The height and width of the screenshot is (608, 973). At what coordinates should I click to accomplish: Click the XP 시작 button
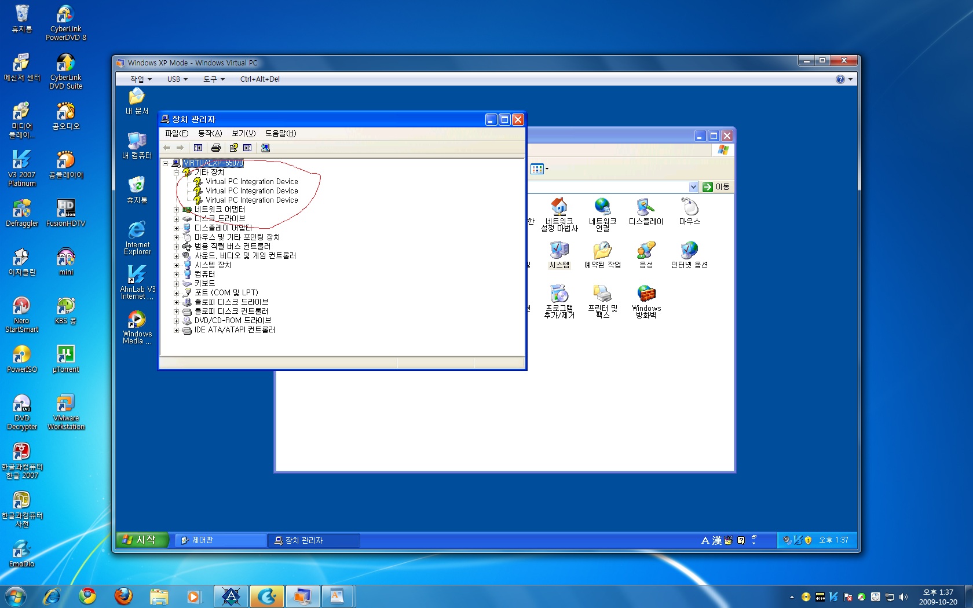[142, 540]
